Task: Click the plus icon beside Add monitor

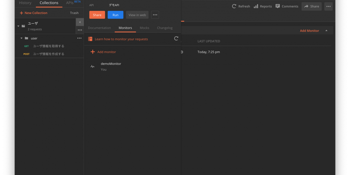Action: click(x=93, y=52)
